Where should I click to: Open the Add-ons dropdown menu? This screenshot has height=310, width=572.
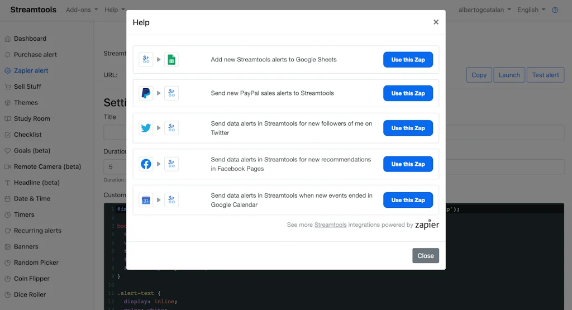[82, 10]
